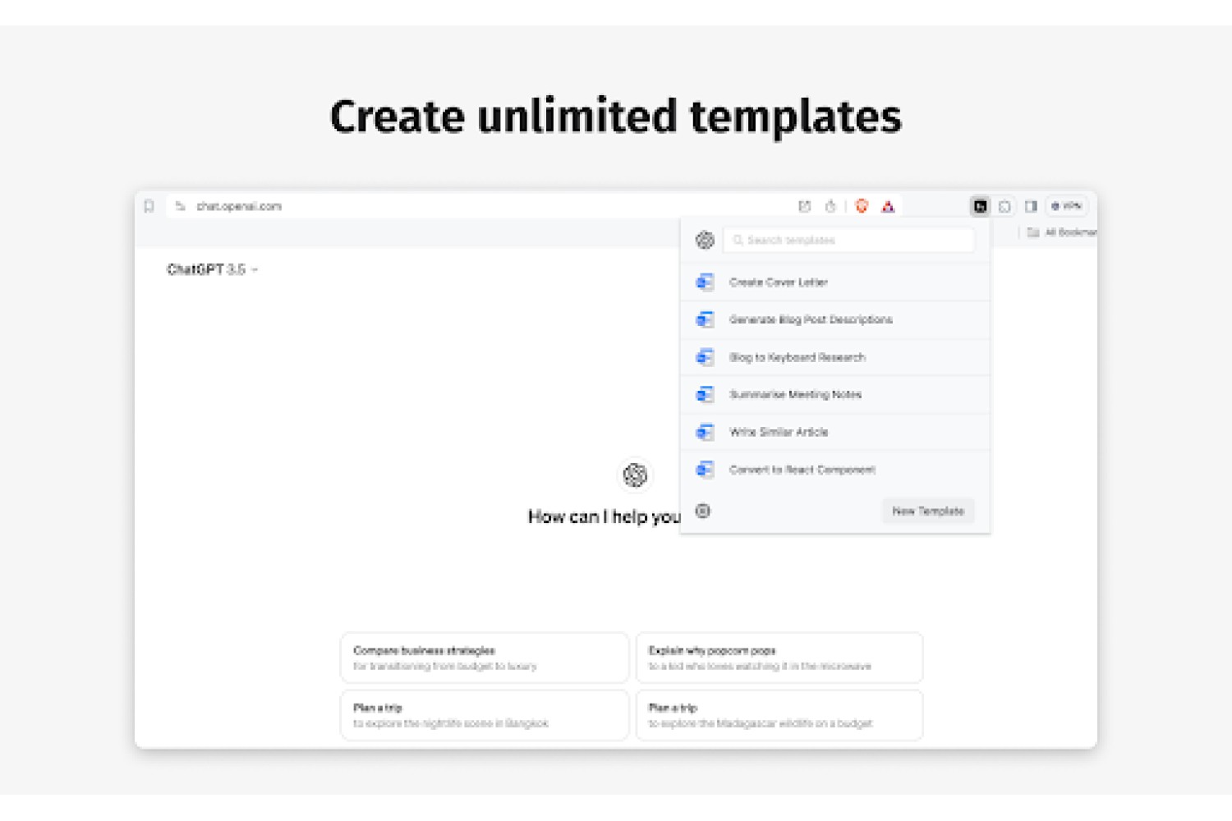Screen dimensions: 1232x821
Task: Open Brave Shields lion icon
Action: tap(862, 206)
